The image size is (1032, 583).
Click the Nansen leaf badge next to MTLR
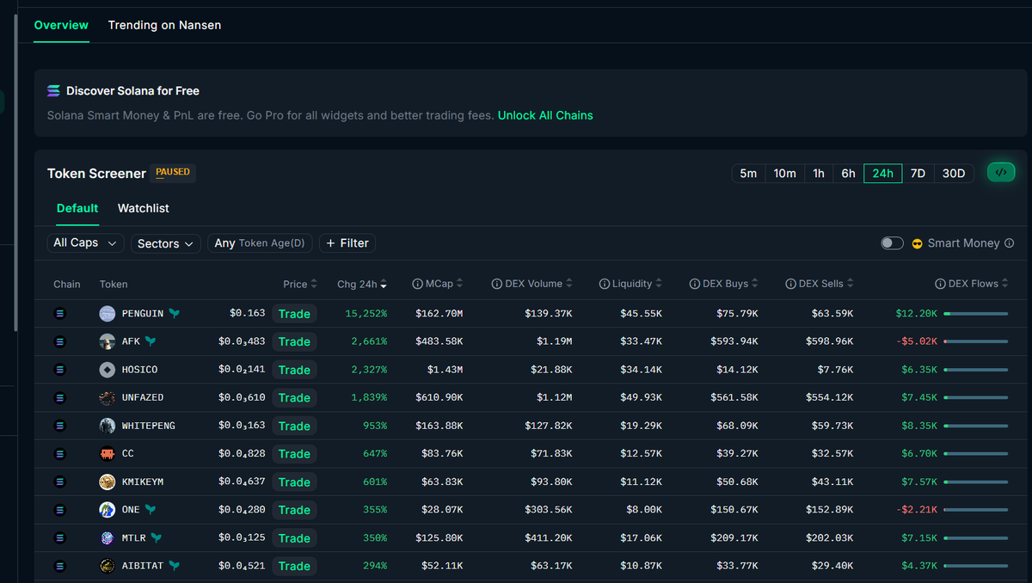pos(157,537)
